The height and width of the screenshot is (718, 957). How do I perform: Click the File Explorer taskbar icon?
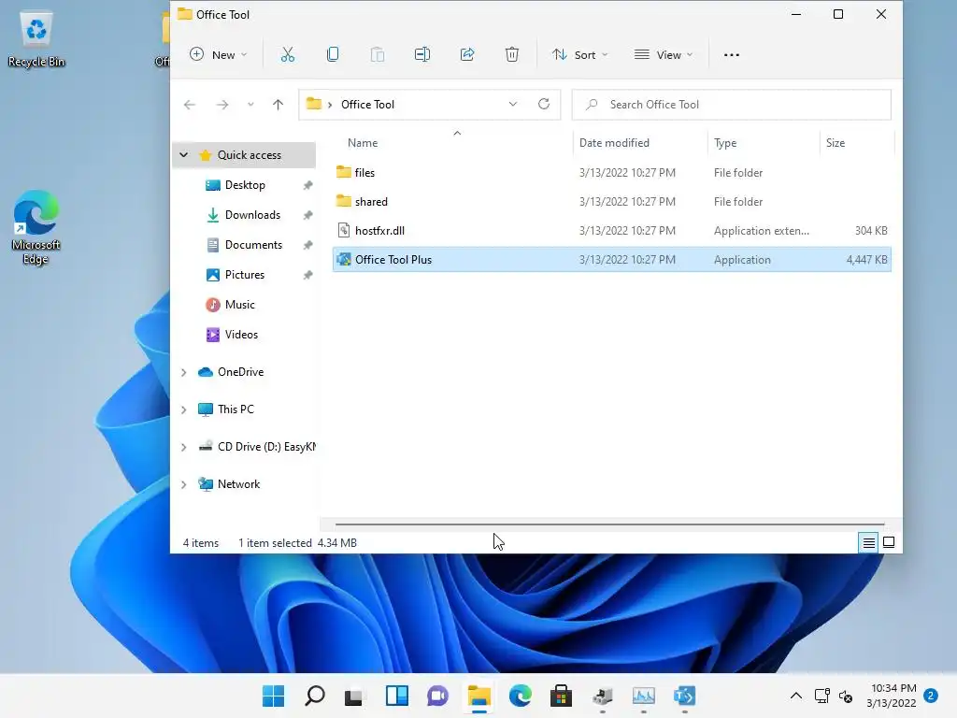click(479, 696)
